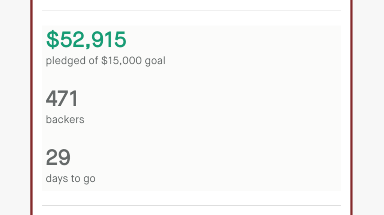Screen dimensions: 384x215
Task: Click the white area below the bottom divider
Action: tap(191, 211)
